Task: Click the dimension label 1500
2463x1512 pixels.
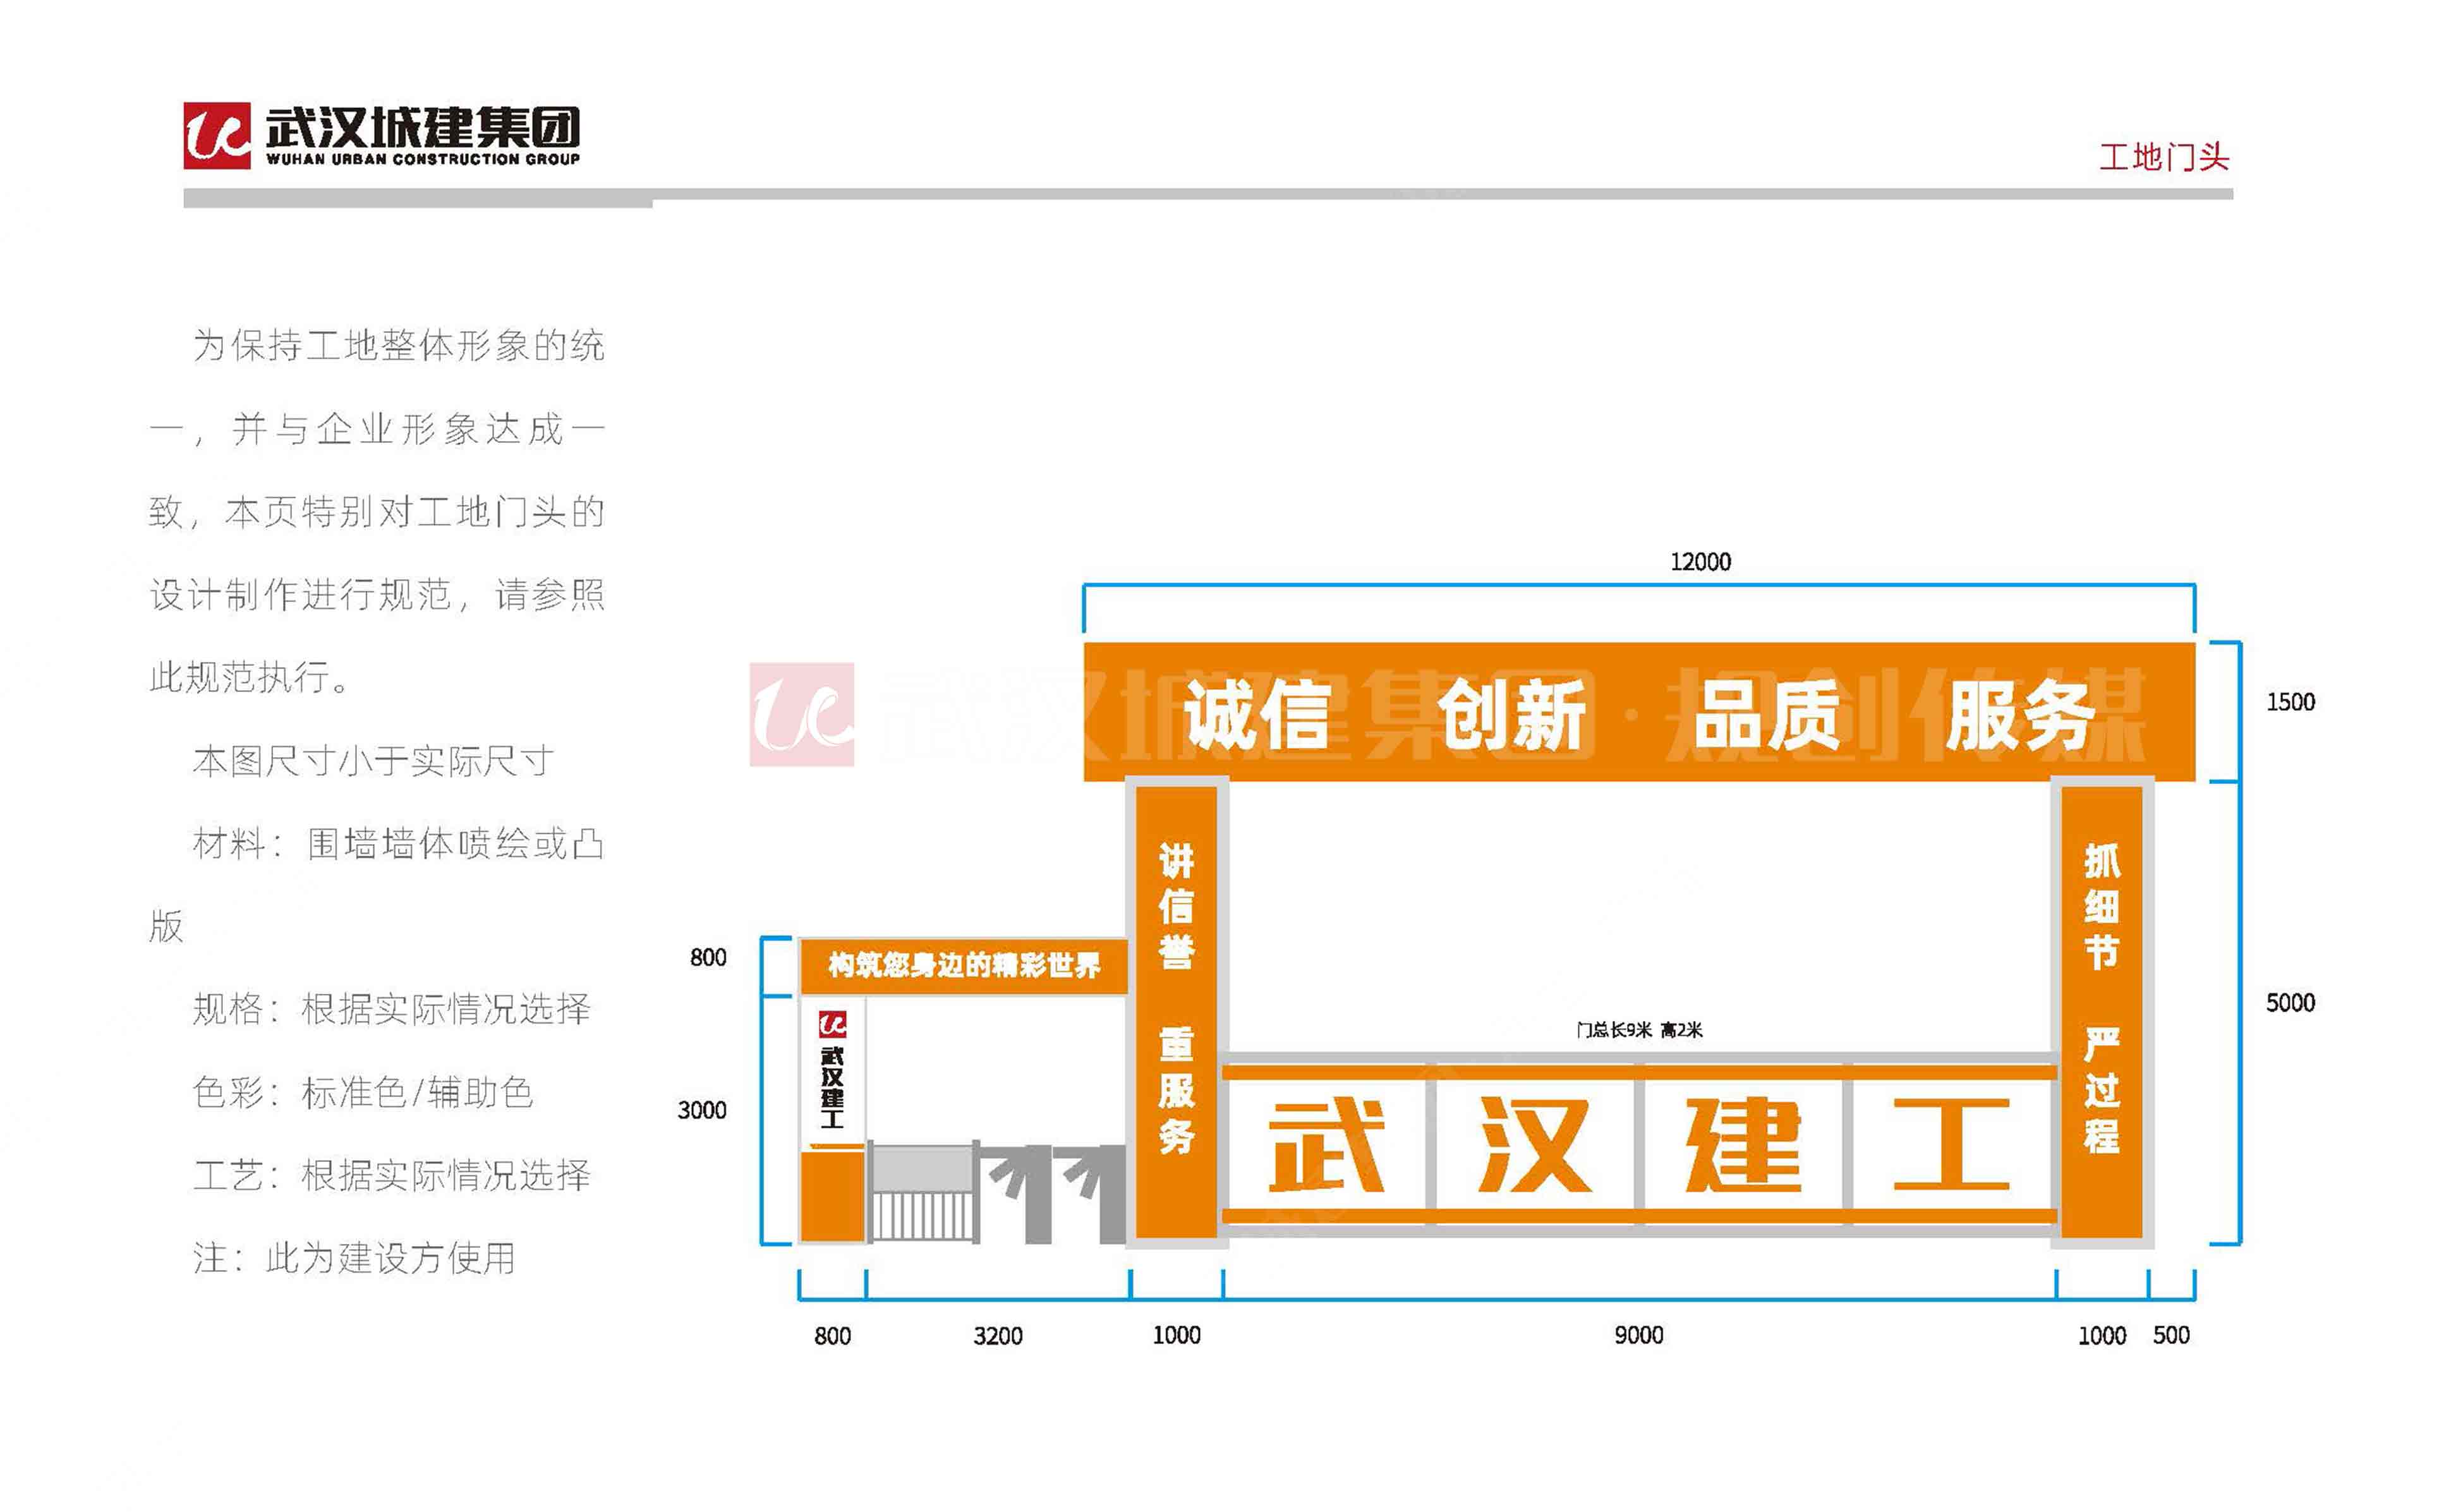Action: pos(2290,702)
